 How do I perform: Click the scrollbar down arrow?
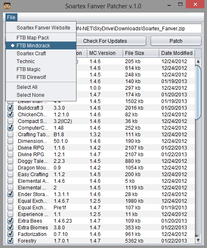tap(198, 240)
